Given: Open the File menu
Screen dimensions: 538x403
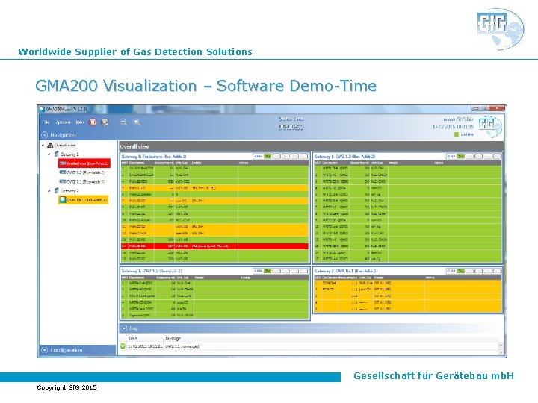Looking at the screenshot, I should [x=46, y=122].
